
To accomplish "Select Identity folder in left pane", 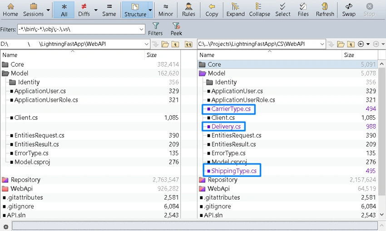I will click(x=90, y=82).
